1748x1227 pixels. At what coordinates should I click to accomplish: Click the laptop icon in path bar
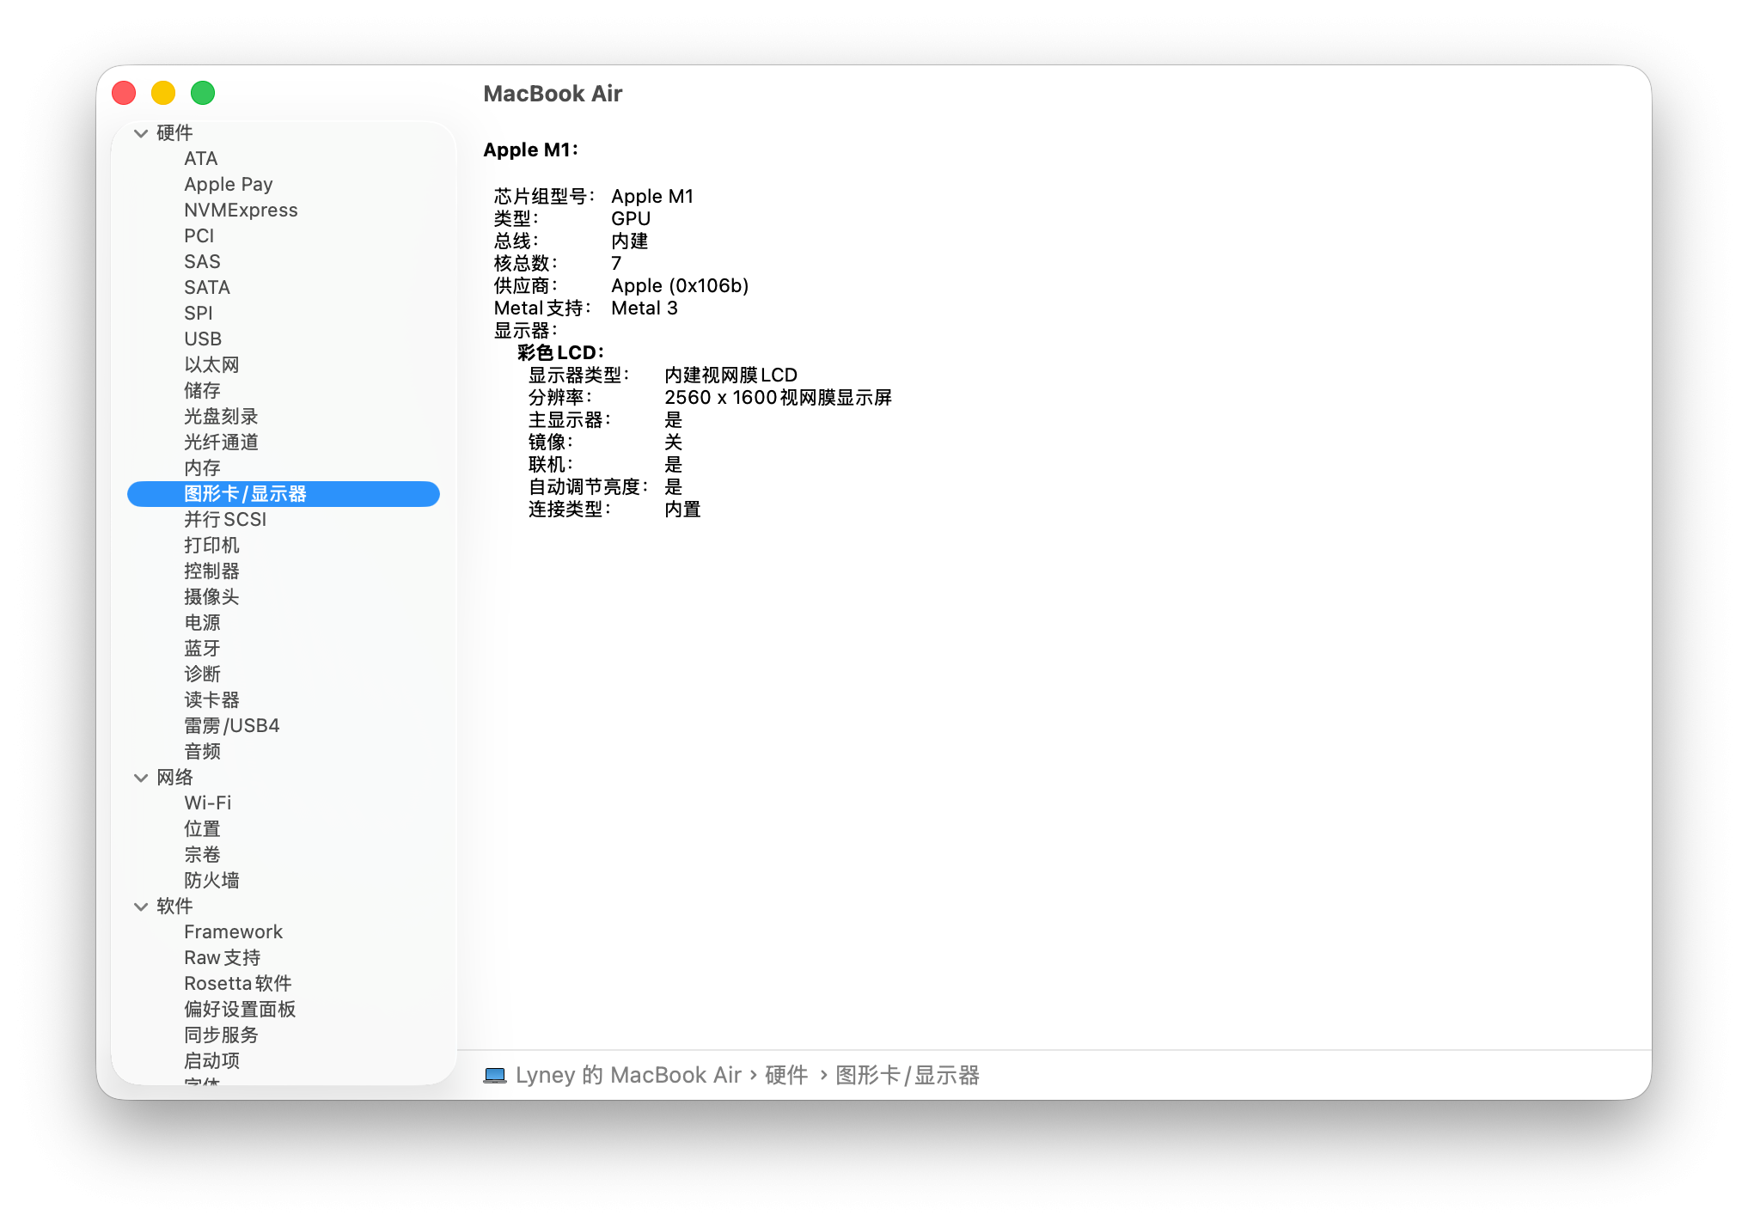[x=494, y=1075]
